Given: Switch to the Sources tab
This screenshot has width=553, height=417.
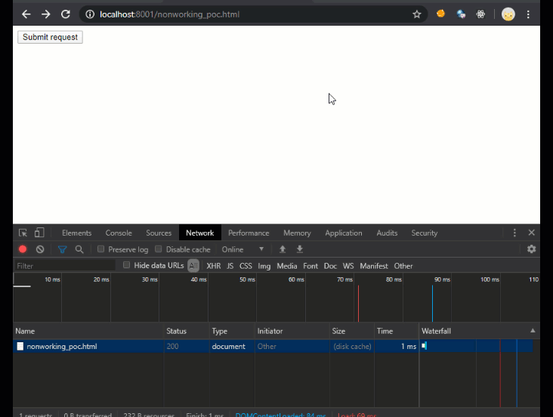Looking at the screenshot, I should click(x=159, y=233).
